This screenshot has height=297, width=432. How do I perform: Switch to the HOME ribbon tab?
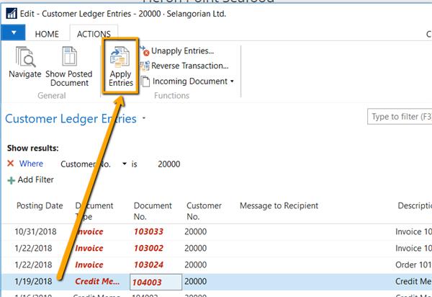click(48, 34)
